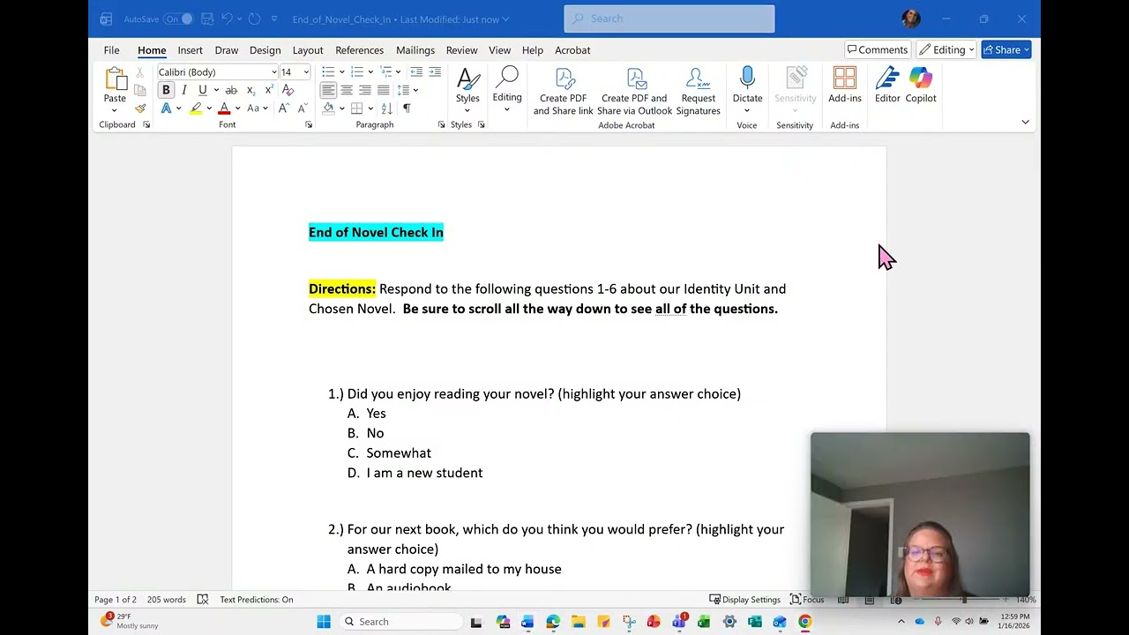Image resolution: width=1129 pixels, height=635 pixels.
Task: Apply paragraph shading color
Action: pos(328,108)
